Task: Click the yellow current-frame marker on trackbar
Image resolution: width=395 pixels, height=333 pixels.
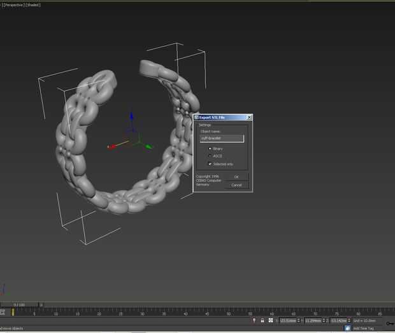Action: point(13,313)
